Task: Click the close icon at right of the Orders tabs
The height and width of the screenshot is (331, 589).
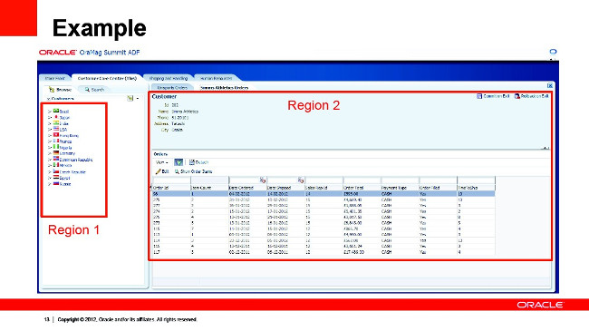Action: tap(549, 86)
